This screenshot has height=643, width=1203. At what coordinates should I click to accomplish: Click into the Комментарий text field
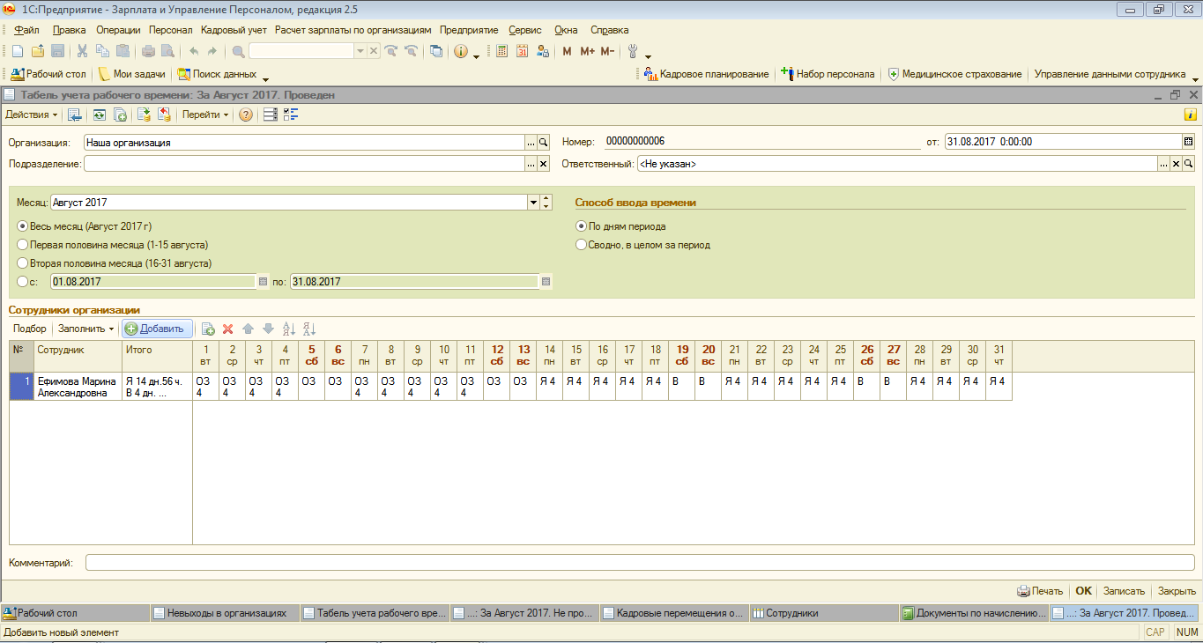coord(639,562)
